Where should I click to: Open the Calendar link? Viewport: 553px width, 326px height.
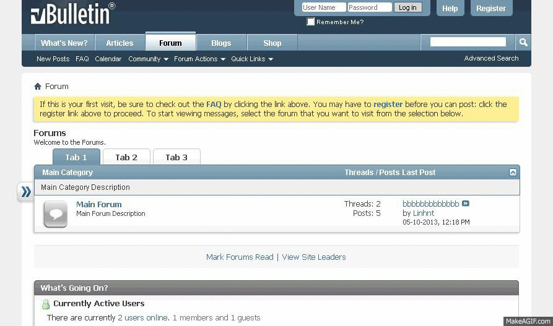tap(108, 59)
